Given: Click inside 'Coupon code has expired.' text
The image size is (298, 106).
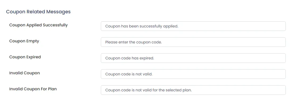Looking at the screenshot, I should coord(130,58).
